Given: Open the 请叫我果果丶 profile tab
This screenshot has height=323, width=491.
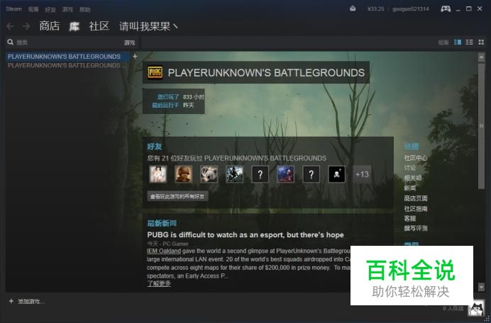Looking at the screenshot, I should click(x=149, y=26).
